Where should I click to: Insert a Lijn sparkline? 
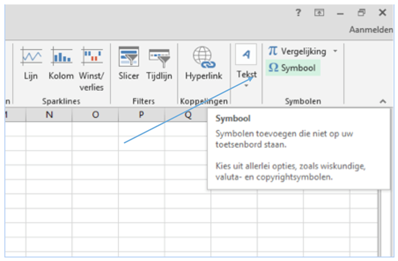tap(31, 64)
